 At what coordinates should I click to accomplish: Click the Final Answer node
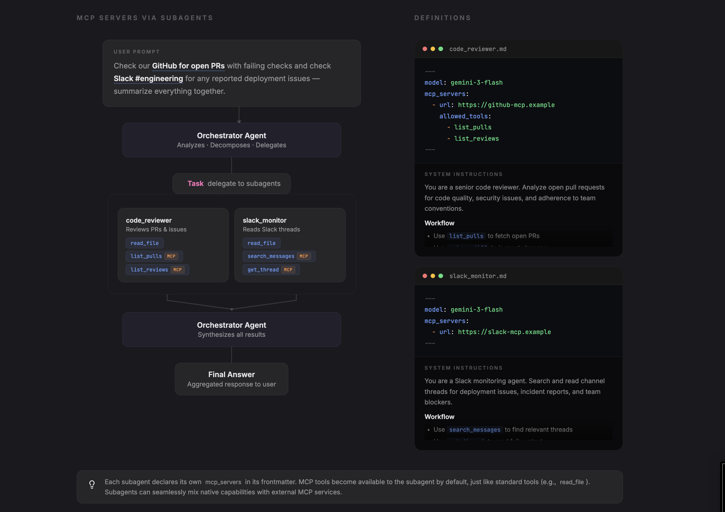pos(231,379)
